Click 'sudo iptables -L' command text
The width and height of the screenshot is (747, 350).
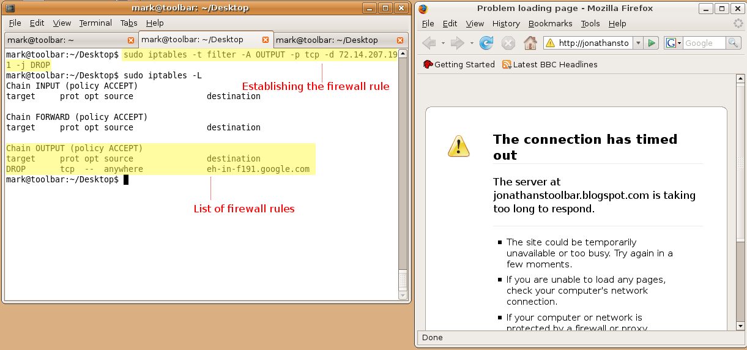(163, 75)
